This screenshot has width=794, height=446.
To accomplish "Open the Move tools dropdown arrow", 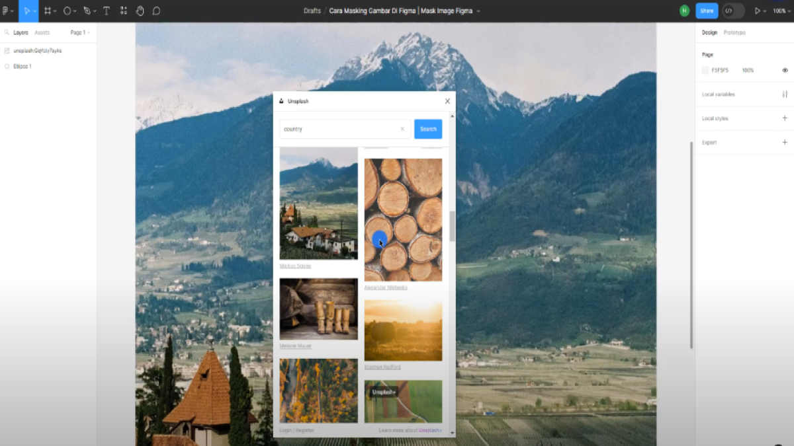I will (x=36, y=11).
